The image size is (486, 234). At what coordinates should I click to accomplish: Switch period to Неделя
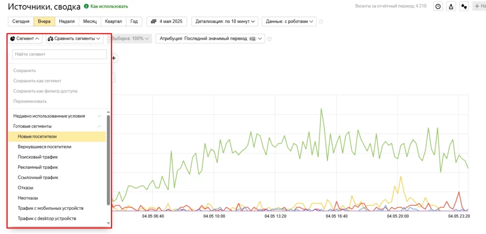click(66, 21)
